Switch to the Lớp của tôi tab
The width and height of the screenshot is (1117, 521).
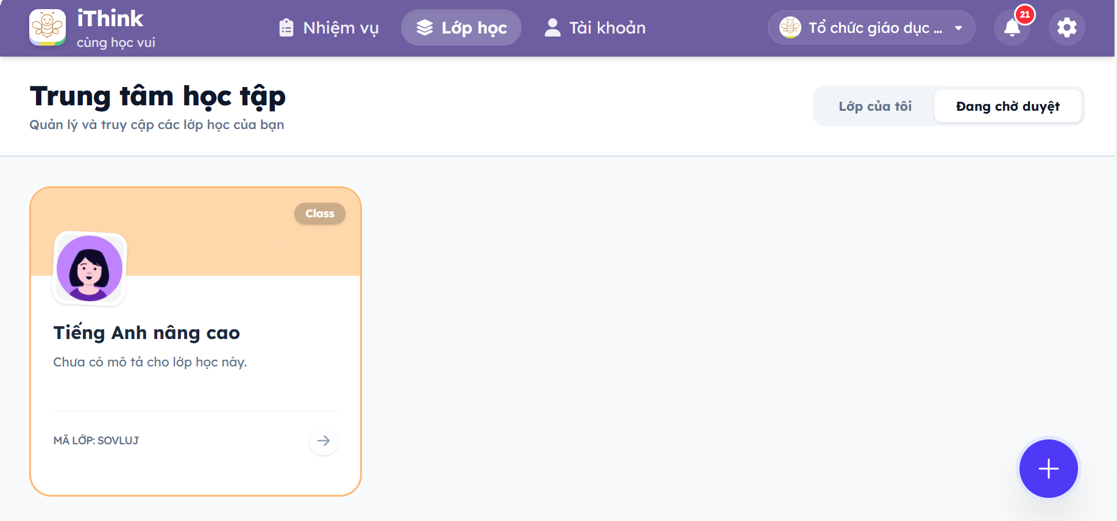pyautogui.click(x=875, y=105)
